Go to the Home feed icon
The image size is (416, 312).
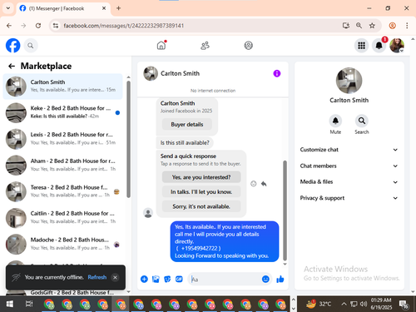click(x=161, y=45)
